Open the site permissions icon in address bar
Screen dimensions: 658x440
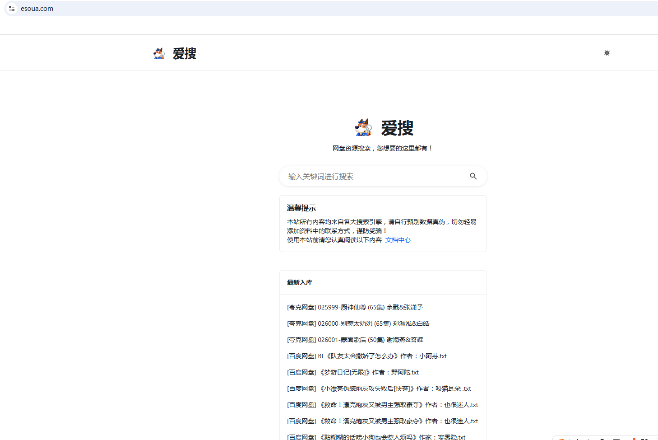point(11,8)
